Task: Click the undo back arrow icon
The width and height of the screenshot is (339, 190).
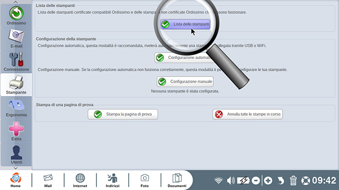Action: pos(281,181)
